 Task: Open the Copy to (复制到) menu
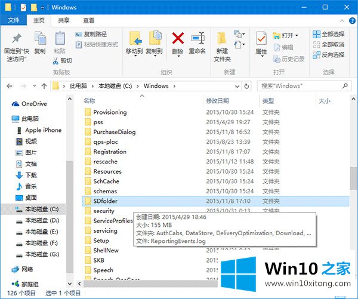(x=155, y=44)
